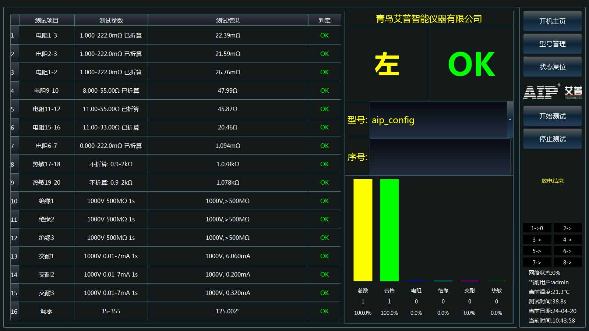The height and width of the screenshot is (331, 589).
Task: Click the 放电结束 status text
Action: (552, 181)
